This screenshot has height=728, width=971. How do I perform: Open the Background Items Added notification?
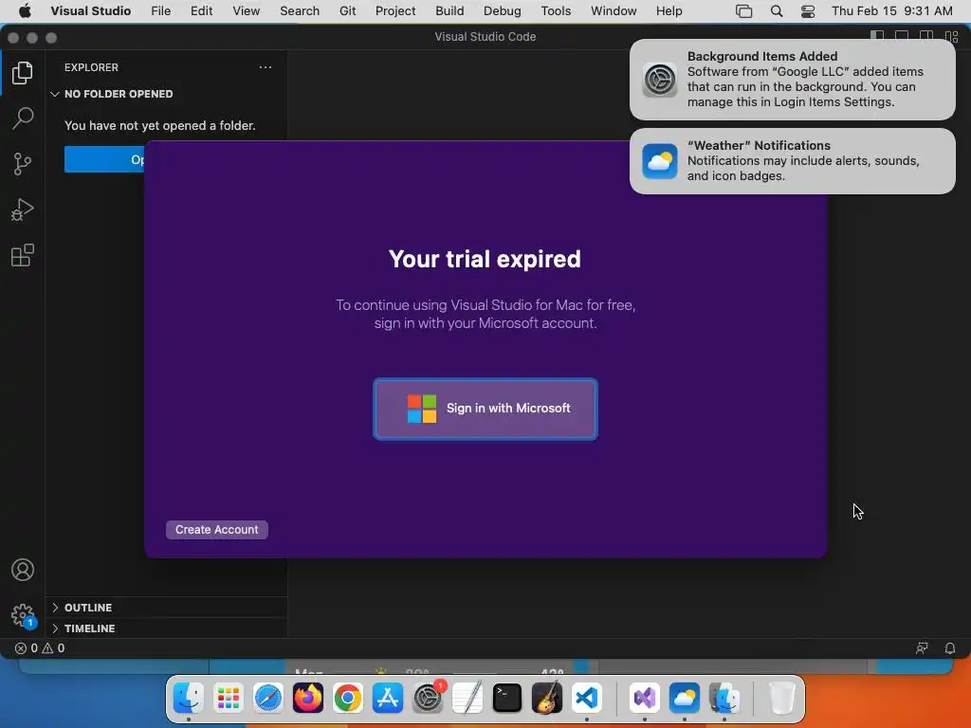[792, 80]
